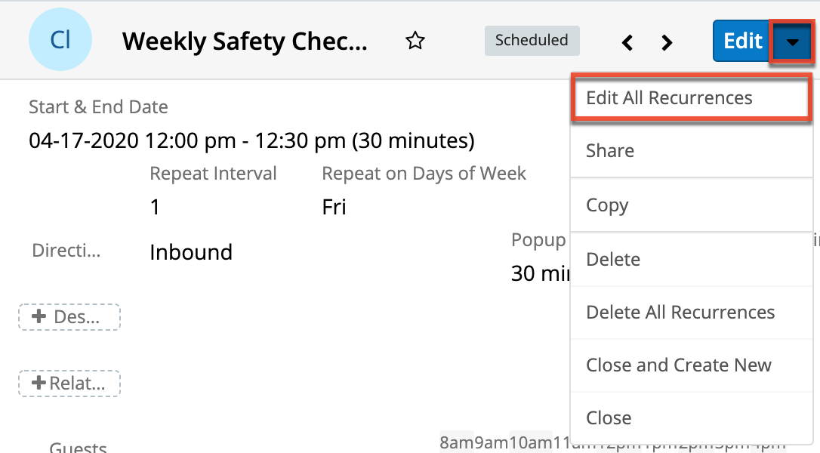
Task: Click the Edit button
Action: (742, 41)
